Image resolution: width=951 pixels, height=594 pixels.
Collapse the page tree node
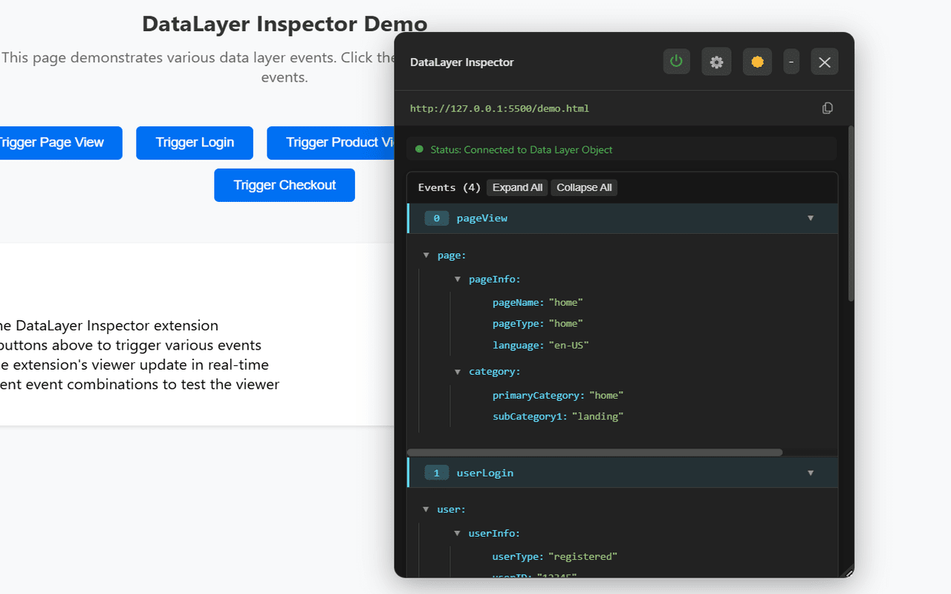point(426,255)
